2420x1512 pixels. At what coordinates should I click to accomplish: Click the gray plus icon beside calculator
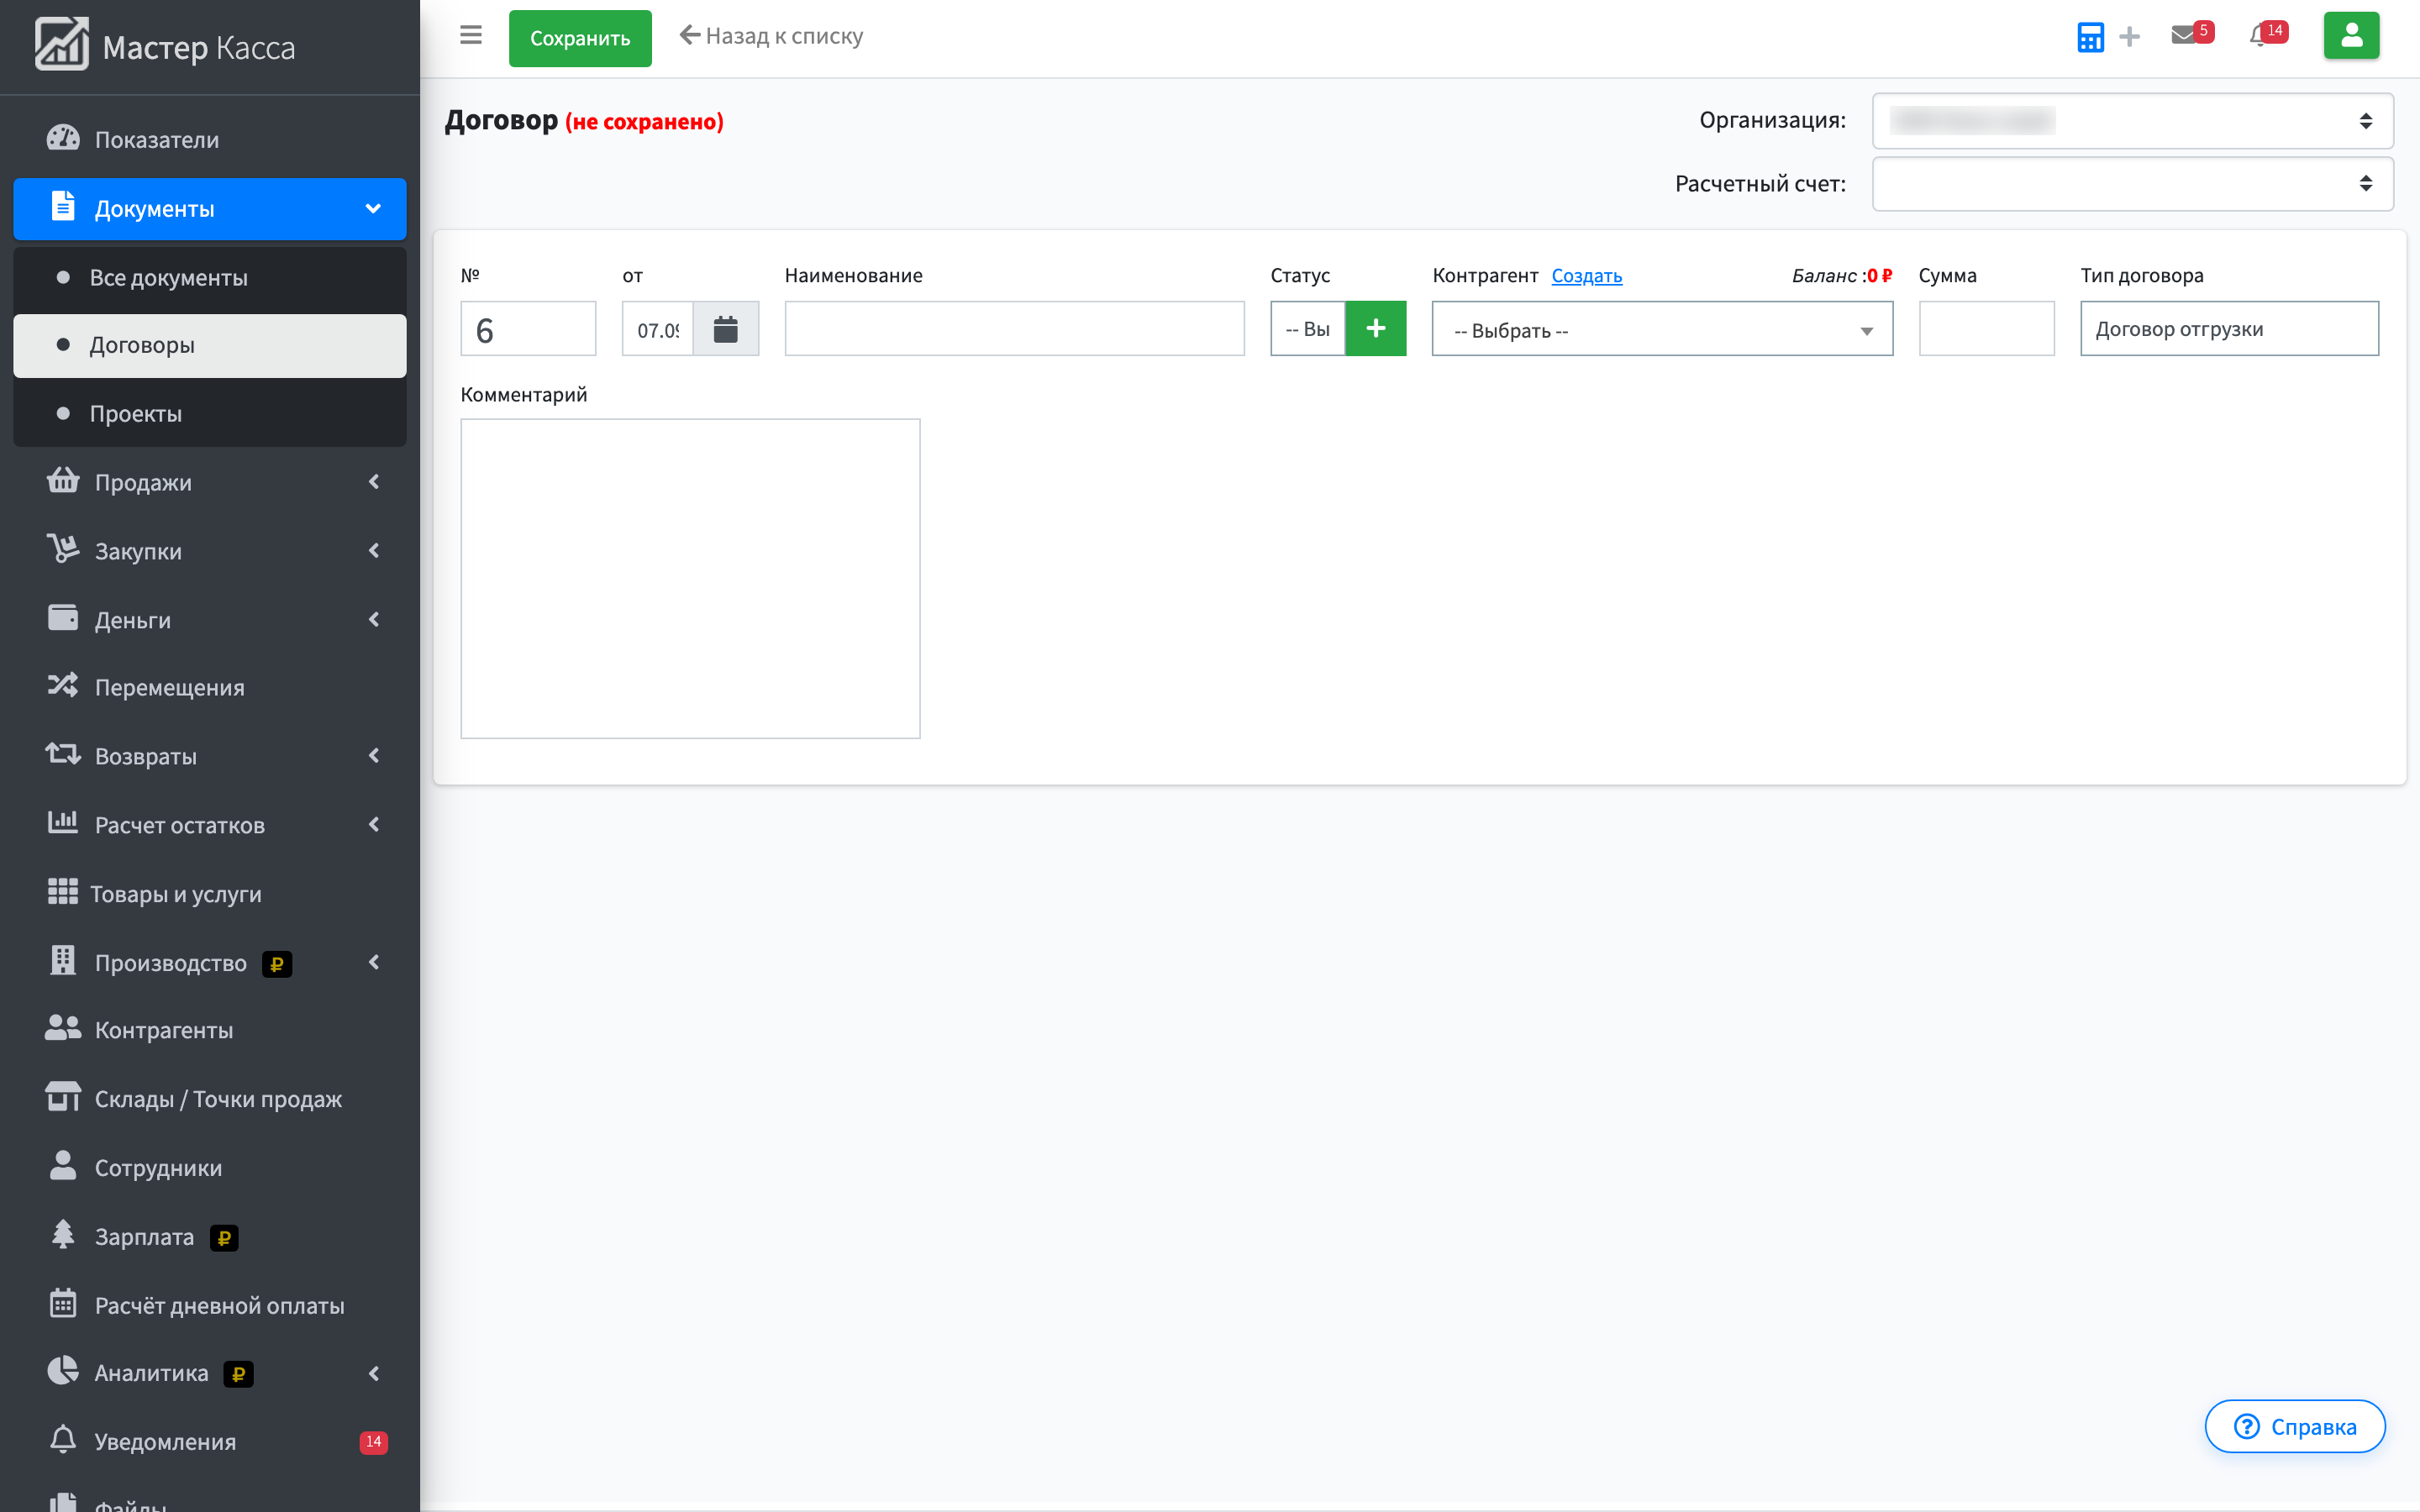[2130, 37]
